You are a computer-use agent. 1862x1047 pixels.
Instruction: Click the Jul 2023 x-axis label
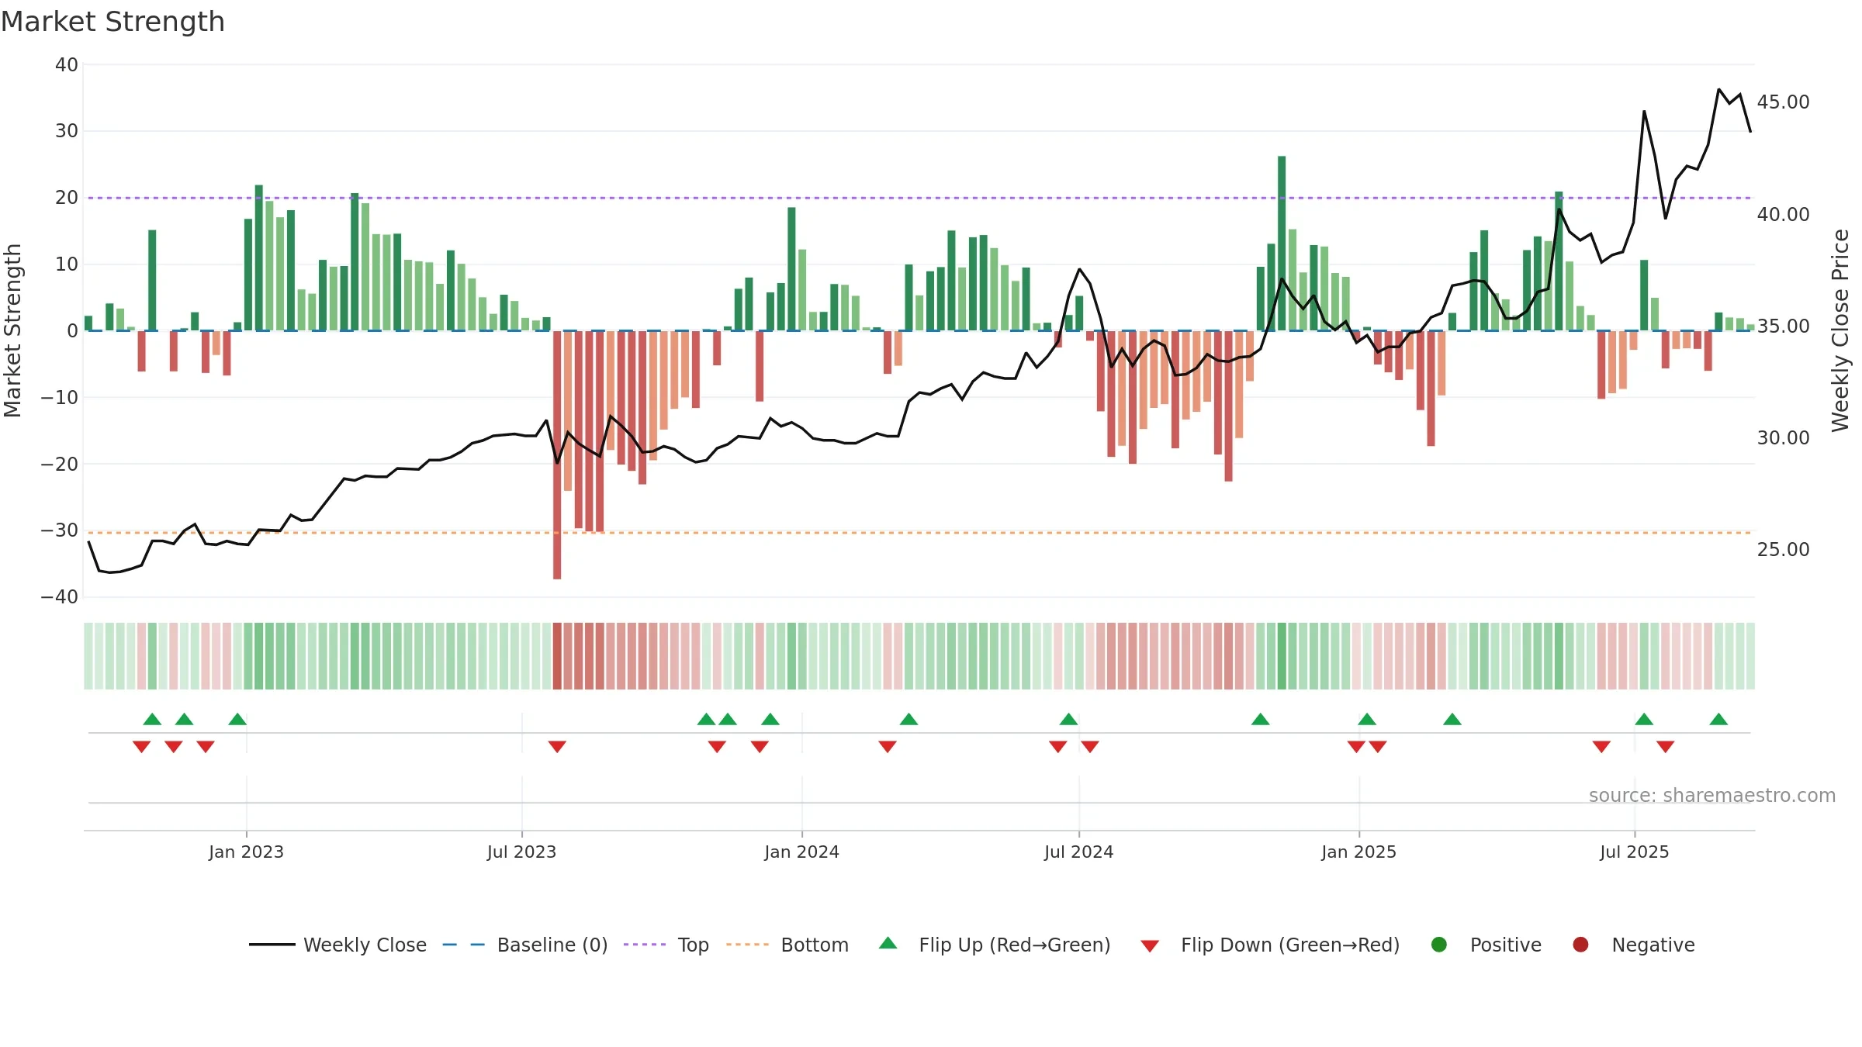point(521,852)
